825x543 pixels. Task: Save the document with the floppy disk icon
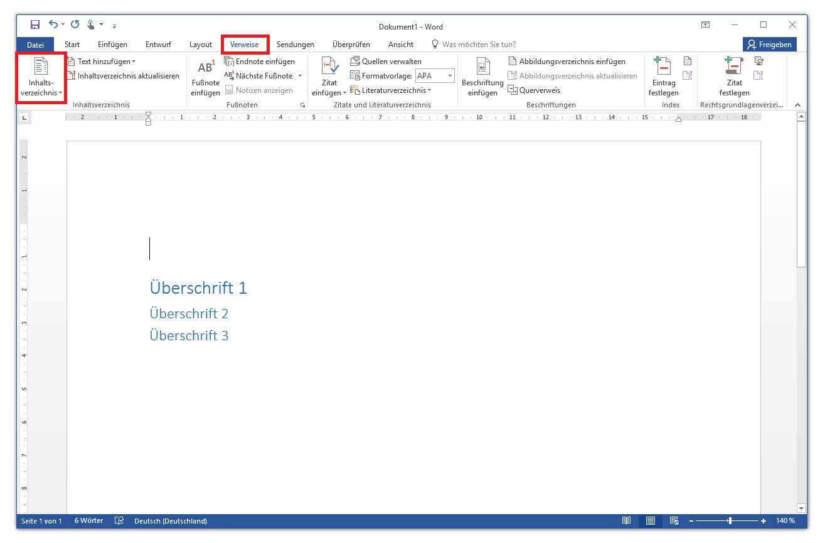[x=35, y=25]
